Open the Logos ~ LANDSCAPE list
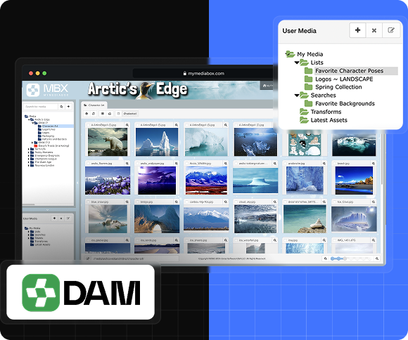Viewport: 408px width, 340px height. (x=344, y=79)
